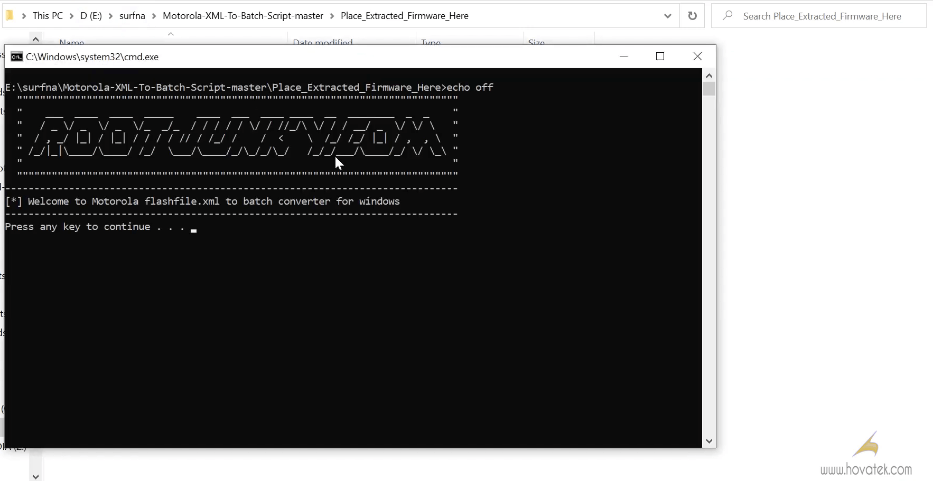Expand the breadcrumb chevron after D (E:)
This screenshot has height=481, width=933.
tap(110, 16)
